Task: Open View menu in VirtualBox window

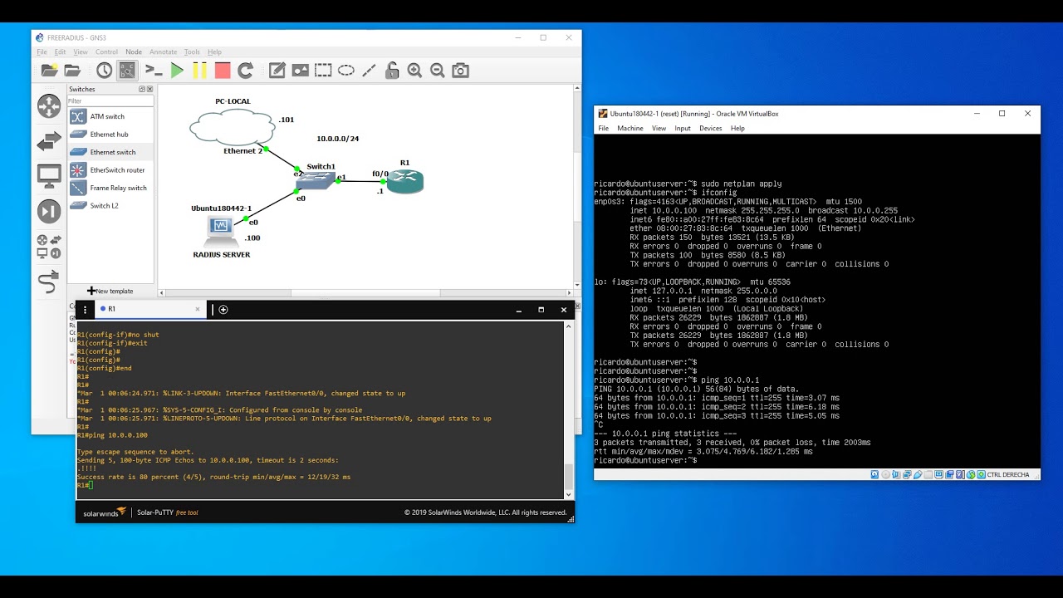Action: pyautogui.click(x=659, y=128)
